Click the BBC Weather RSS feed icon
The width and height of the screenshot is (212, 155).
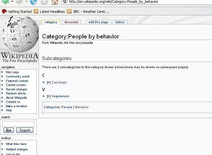(69, 12)
